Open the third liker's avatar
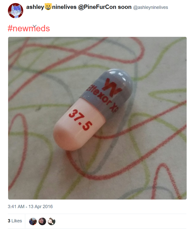The image size is (194, 229). click(51, 221)
